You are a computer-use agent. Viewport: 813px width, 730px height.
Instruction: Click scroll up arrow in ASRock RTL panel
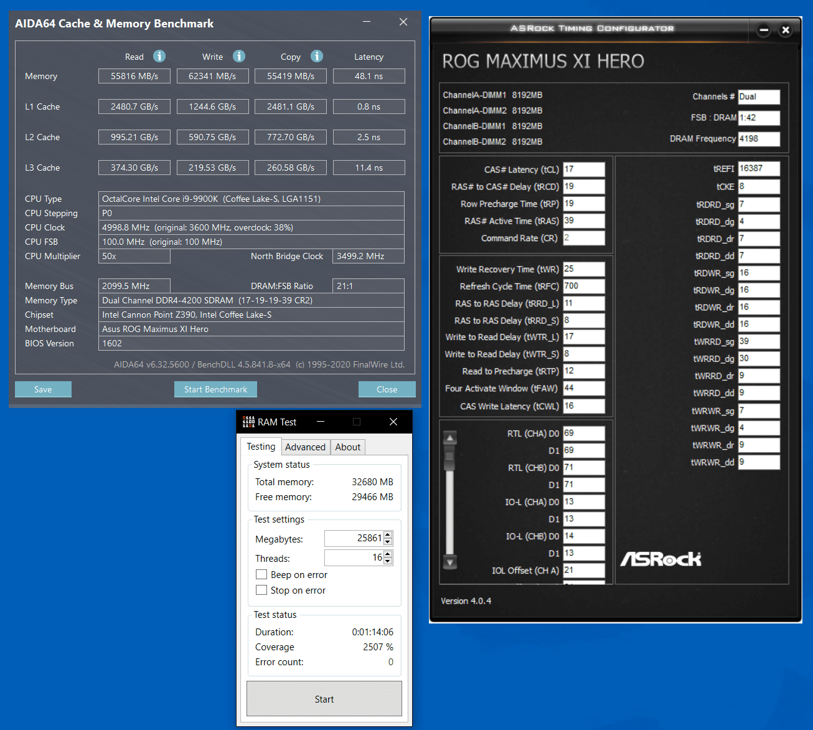(x=449, y=437)
